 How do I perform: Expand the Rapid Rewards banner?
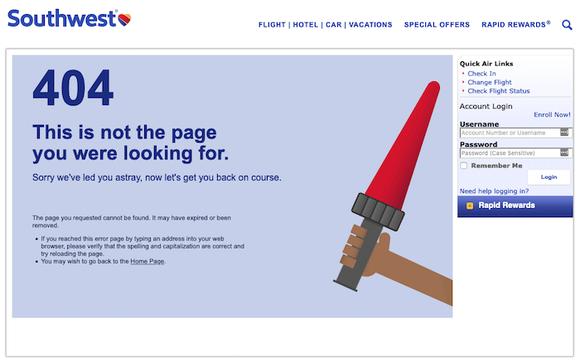click(515, 206)
